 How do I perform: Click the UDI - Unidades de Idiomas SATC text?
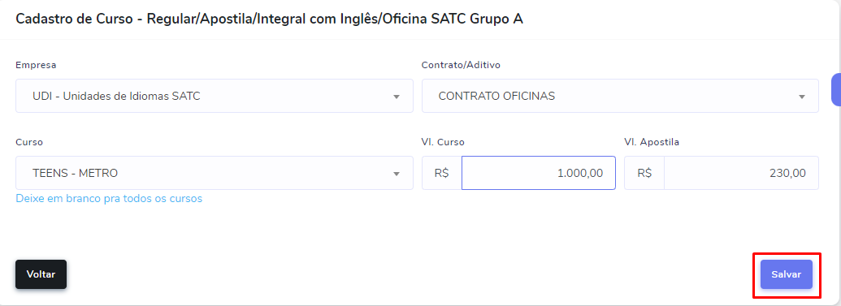116,97
